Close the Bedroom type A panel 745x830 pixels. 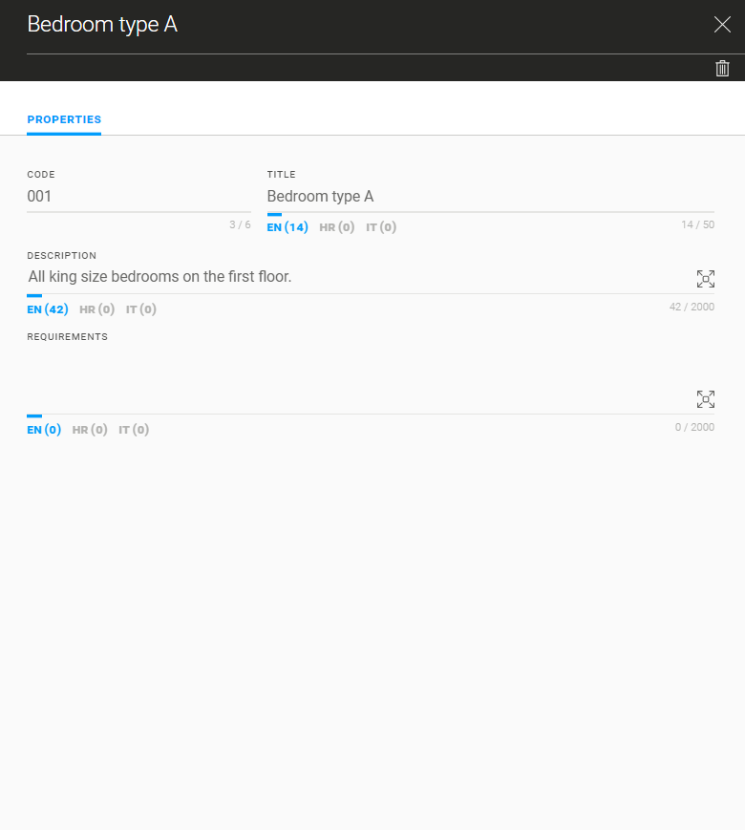tap(722, 24)
